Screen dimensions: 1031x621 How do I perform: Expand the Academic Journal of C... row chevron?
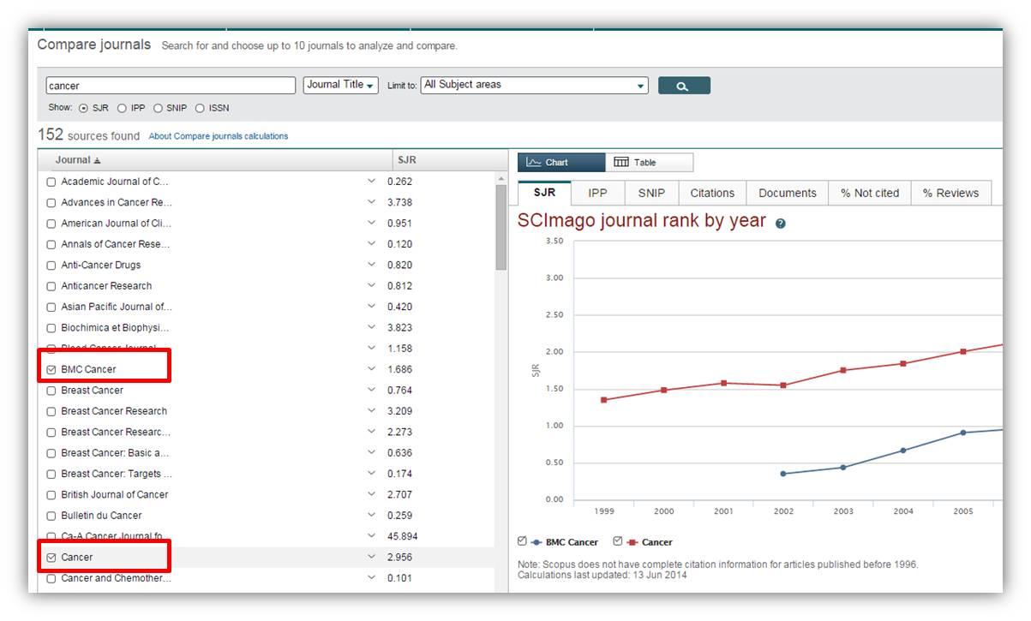(x=371, y=181)
